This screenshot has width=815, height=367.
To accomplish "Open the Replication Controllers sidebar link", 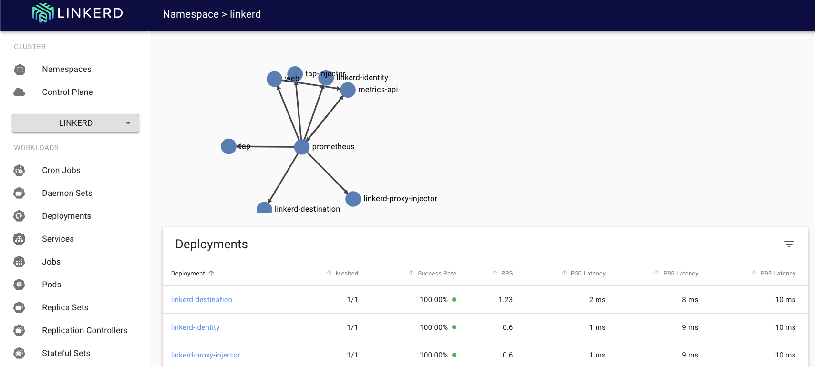I will [84, 330].
